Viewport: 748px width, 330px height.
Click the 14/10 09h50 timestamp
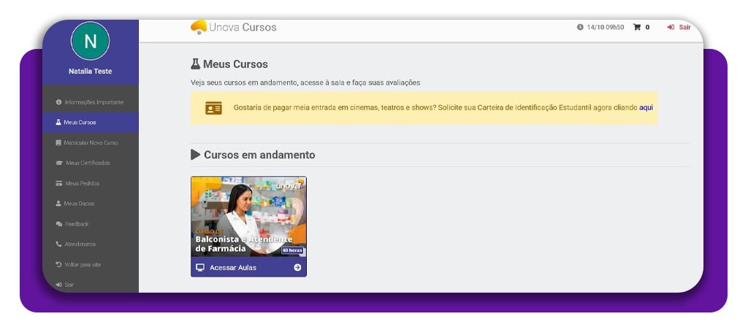point(606,27)
